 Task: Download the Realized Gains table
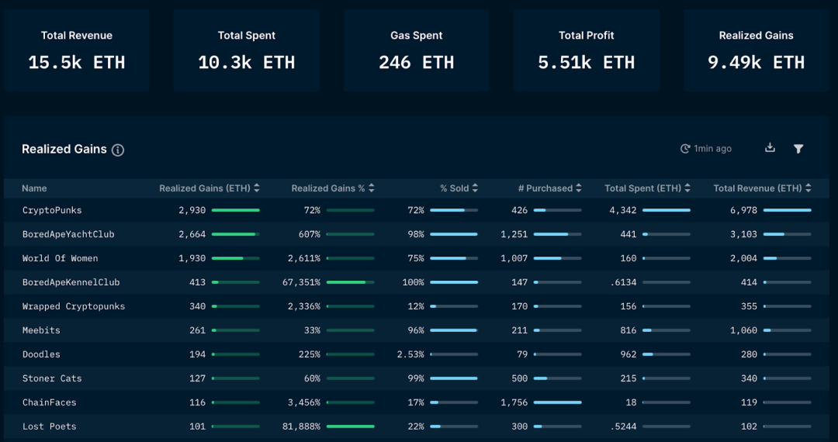click(x=770, y=148)
